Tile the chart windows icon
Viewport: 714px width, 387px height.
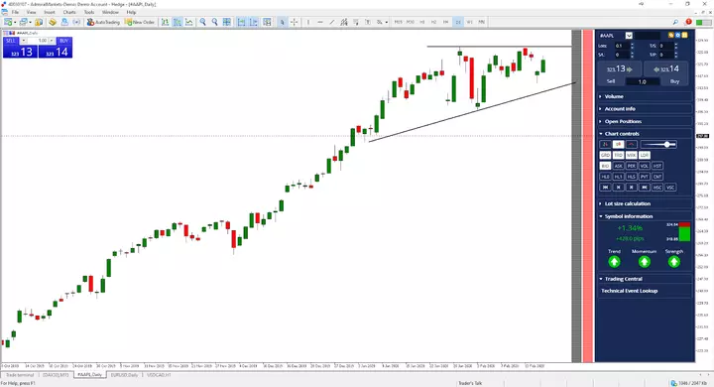[226, 22]
